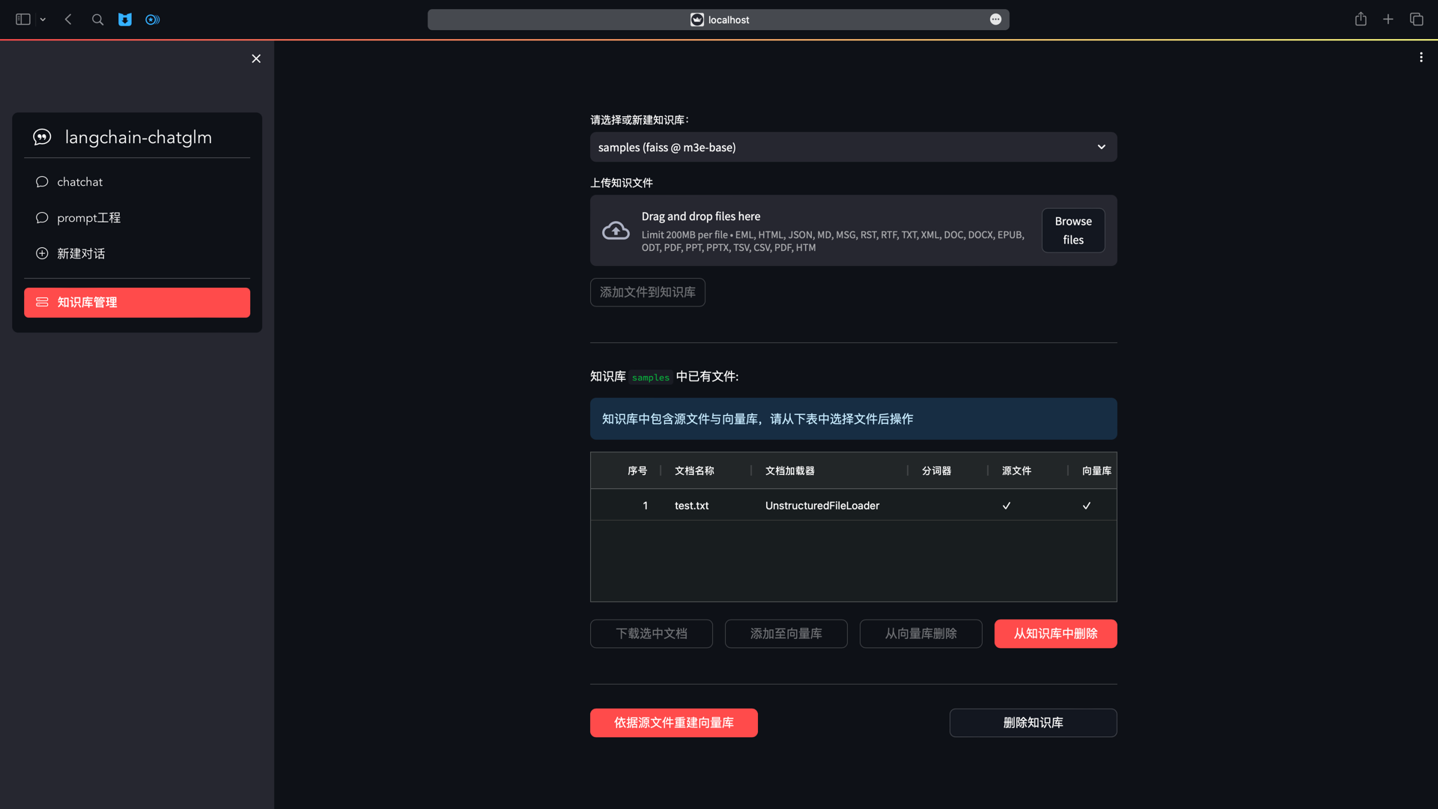The height and width of the screenshot is (809, 1438).
Task: Close the sidebar with X icon
Action: click(x=256, y=58)
